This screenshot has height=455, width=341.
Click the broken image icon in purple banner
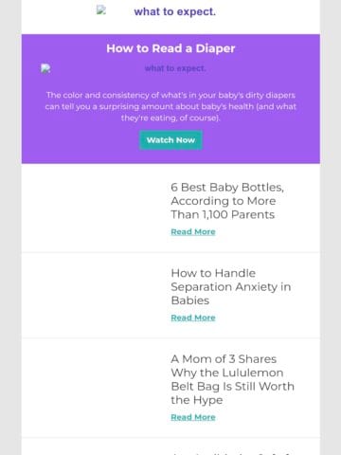point(45,68)
